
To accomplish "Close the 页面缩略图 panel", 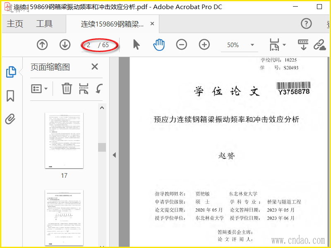I will click(x=95, y=67).
